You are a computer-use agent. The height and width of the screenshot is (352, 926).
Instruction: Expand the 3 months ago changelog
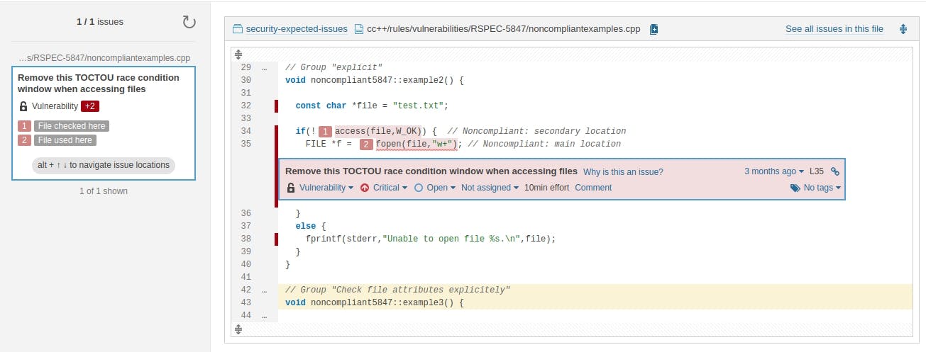point(773,171)
